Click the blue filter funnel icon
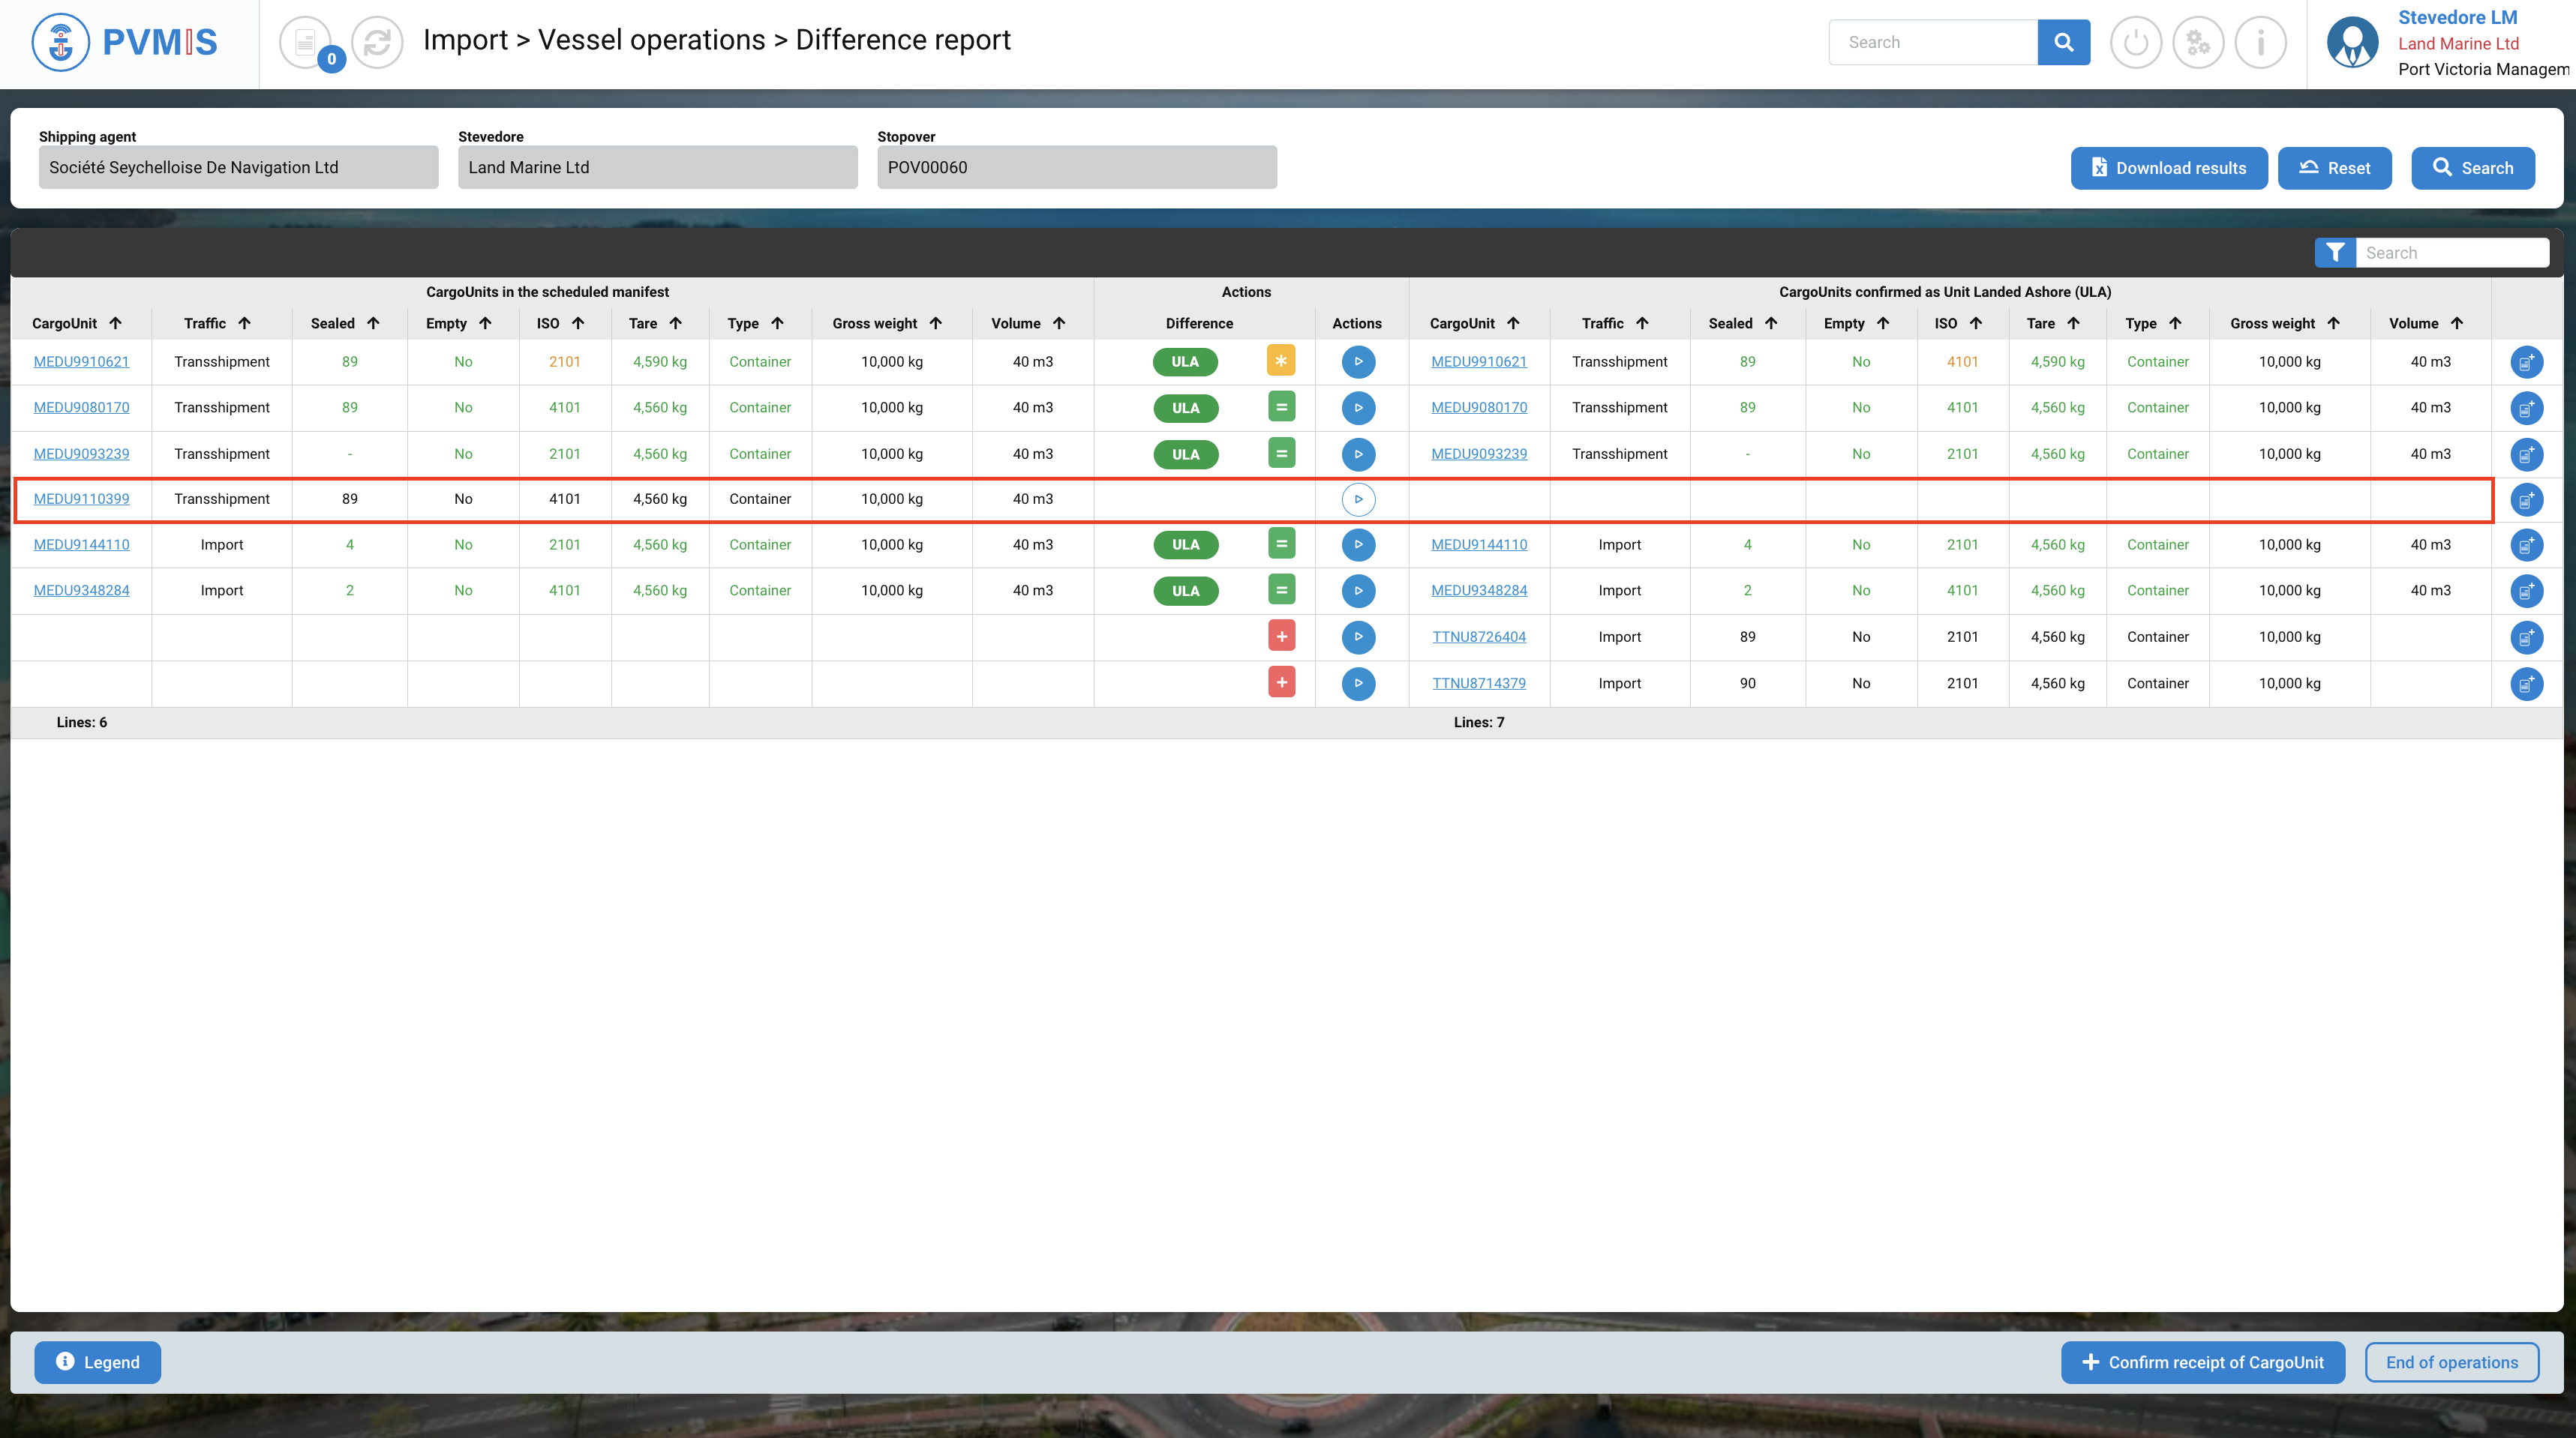Viewport: 2576px width, 1438px height. (2335, 253)
